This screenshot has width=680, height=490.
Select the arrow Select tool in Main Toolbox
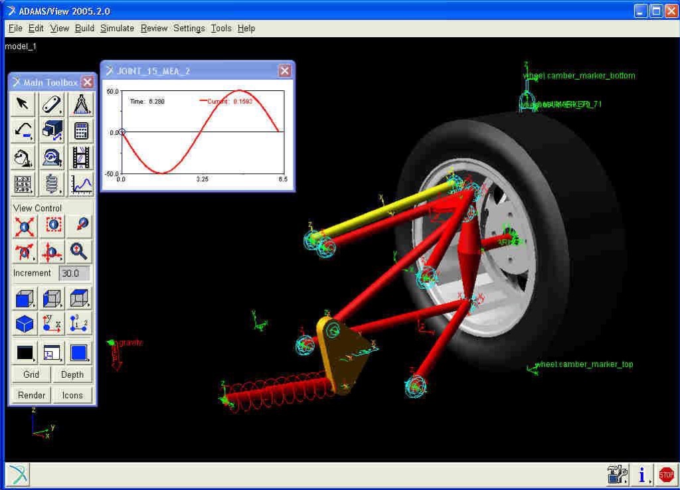[x=23, y=104]
